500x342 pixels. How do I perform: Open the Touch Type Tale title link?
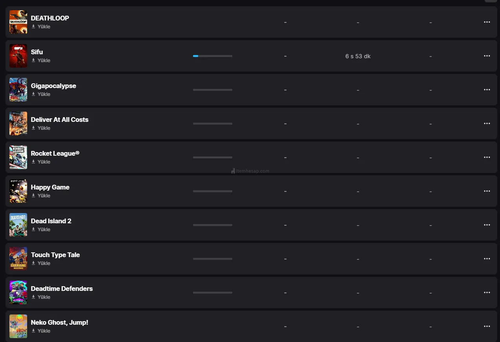click(x=55, y=255)
